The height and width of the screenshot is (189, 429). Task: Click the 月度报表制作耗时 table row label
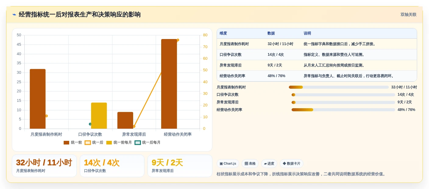pos(234,44)
